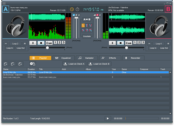Viewport: 174px width, 129px height.
Task: Select Deck A cue point 1
Action: coord(55,42)
